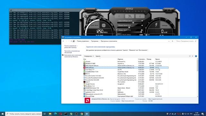The image size is (206, 116).
Task: Expand the address bar history dropdown
Action: 169,41
